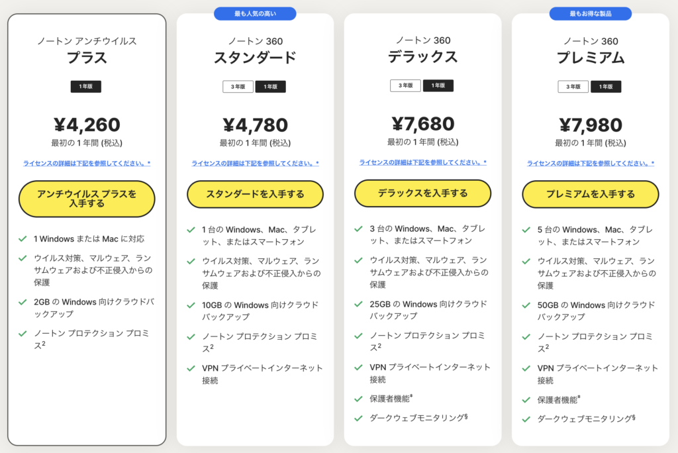Click the 最もお得な製品 badge
The width and height of the screenshot is (678, 453).
[591, 14]
